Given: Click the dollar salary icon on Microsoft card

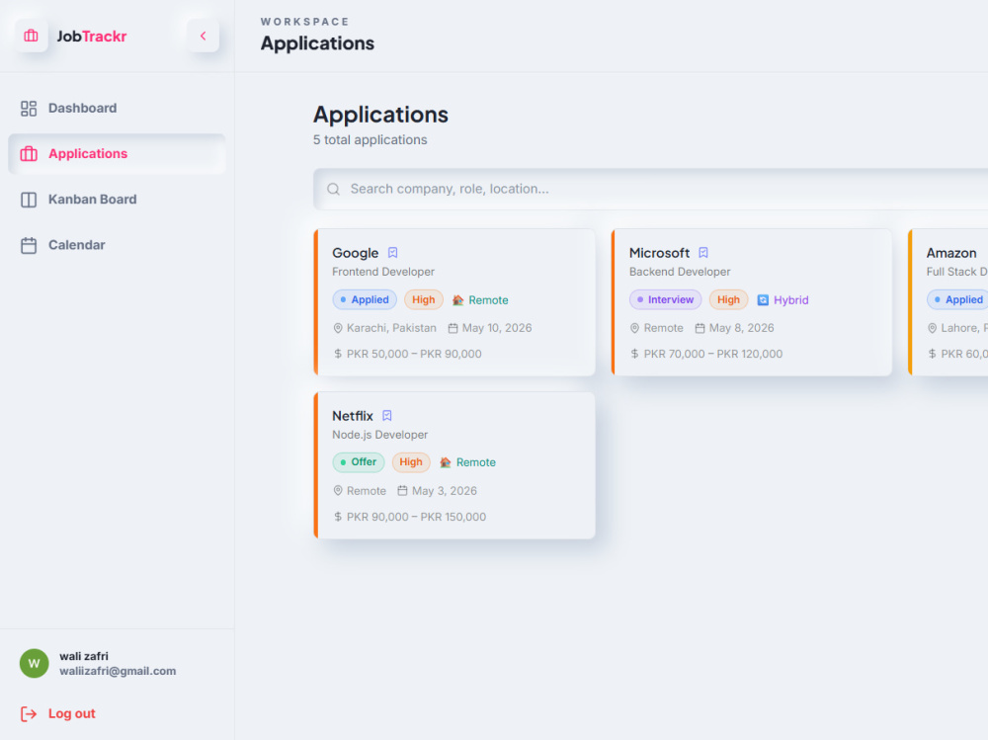Looking at the screenshot, I should [634, 355].
